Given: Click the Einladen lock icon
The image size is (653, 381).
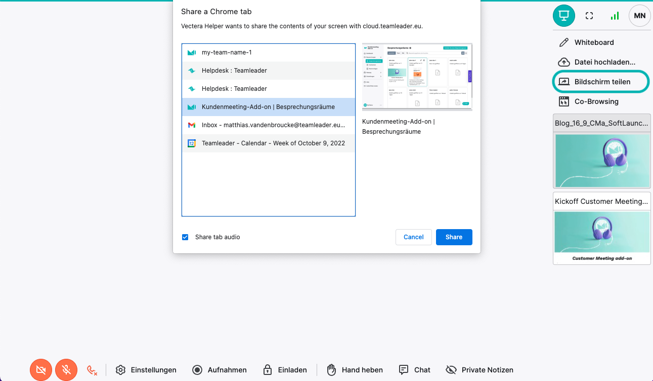Looking at the screenshot, I should pyautogui.click(x=268, y=370).
